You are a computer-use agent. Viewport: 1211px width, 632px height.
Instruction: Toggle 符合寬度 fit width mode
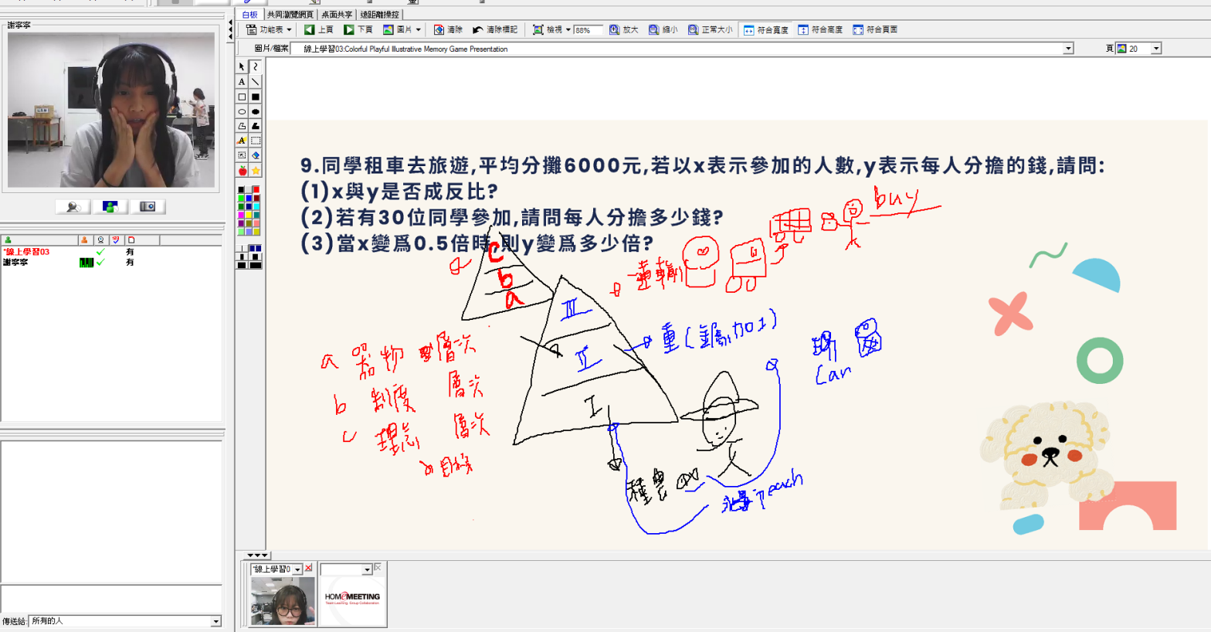point(765,29)
